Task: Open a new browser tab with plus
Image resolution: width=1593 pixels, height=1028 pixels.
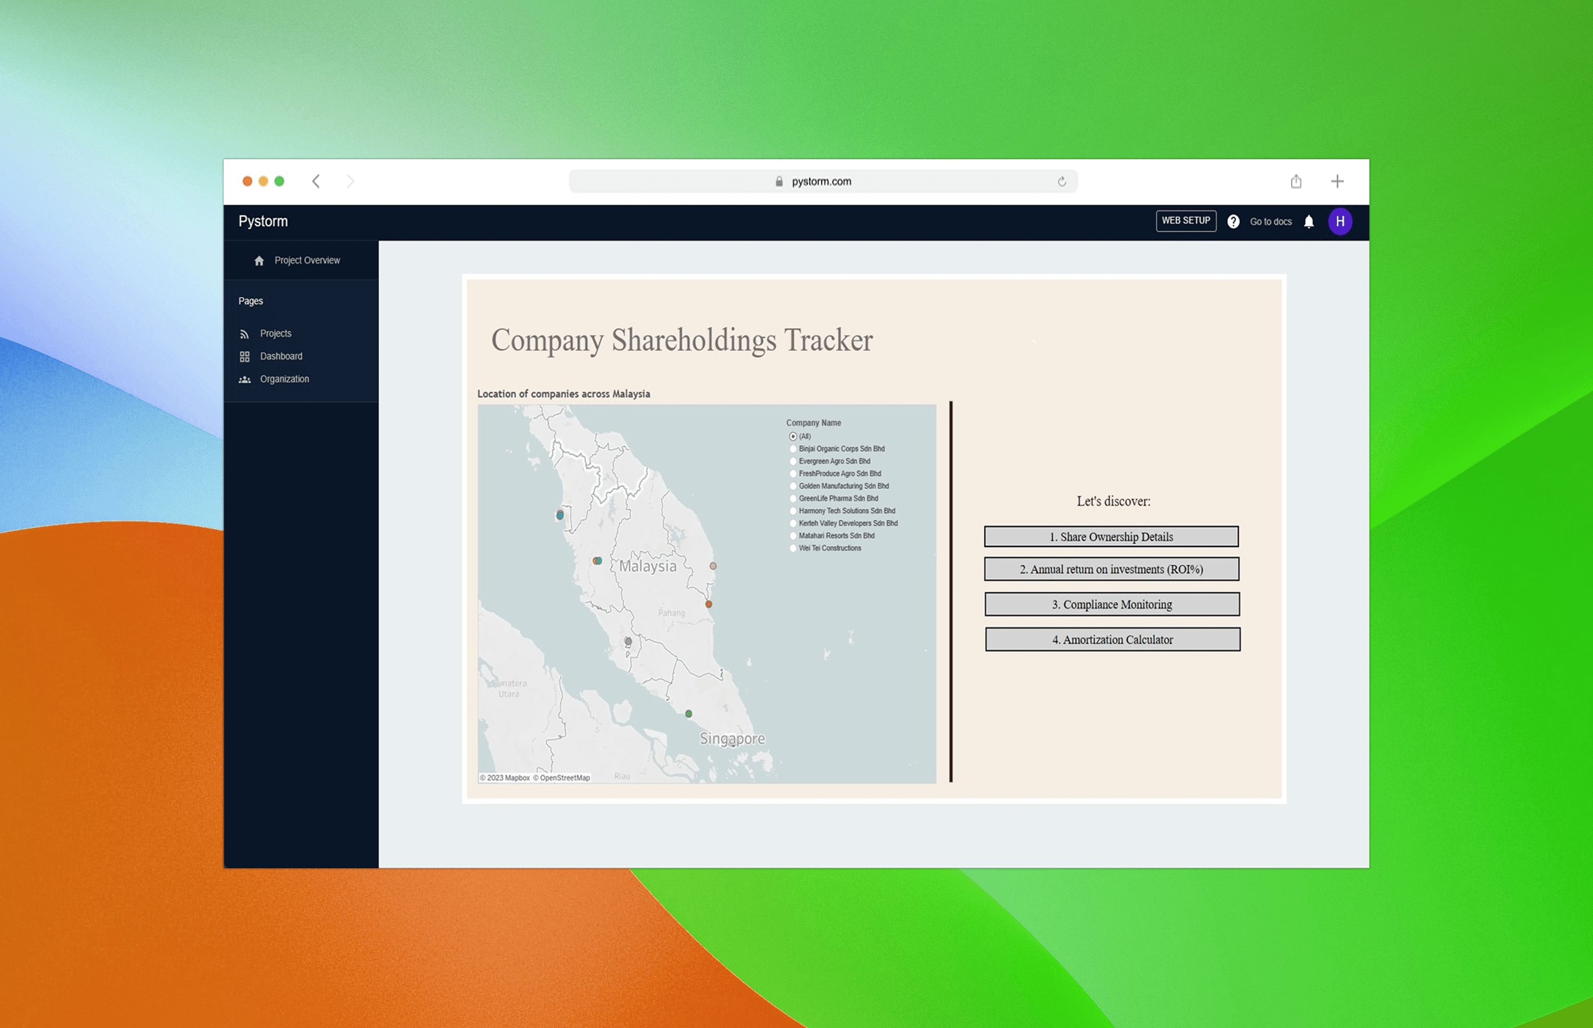Action: pos(1337,182)
